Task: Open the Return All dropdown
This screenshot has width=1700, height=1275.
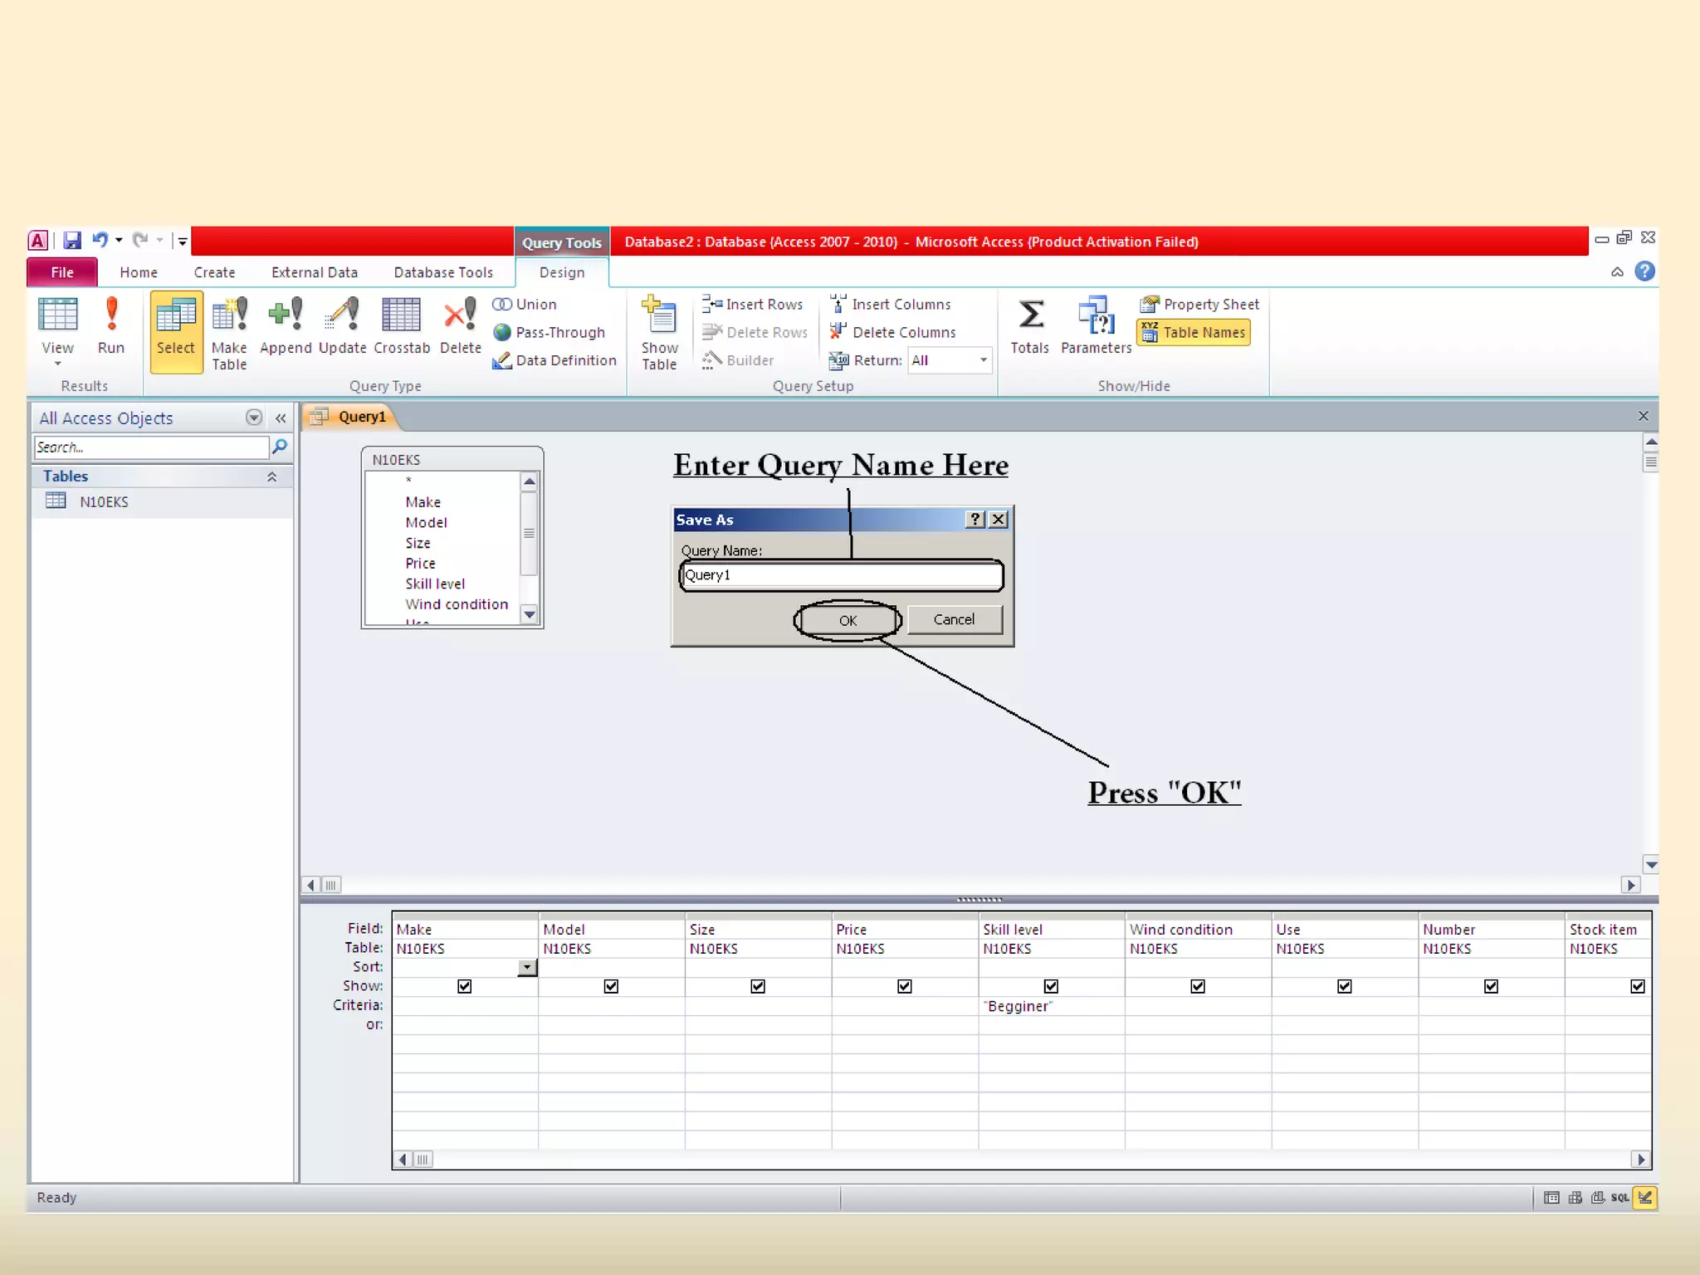Action: (x=983, y=360)
